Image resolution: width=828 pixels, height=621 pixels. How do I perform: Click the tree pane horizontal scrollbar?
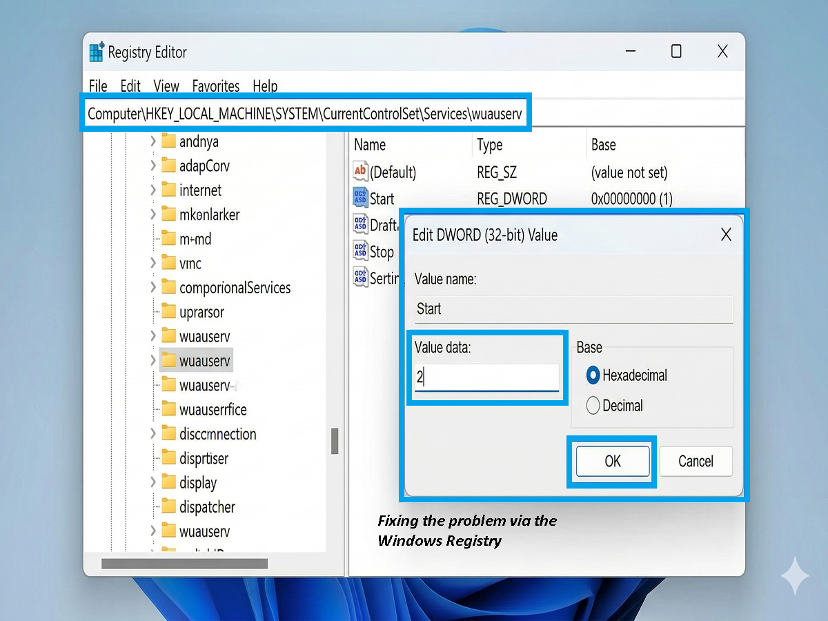coord(184,564)
